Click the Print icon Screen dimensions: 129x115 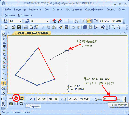(x=26, y=27)
